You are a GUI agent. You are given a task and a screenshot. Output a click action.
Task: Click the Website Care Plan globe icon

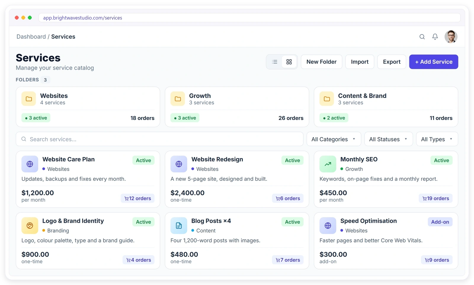point(30,164)
